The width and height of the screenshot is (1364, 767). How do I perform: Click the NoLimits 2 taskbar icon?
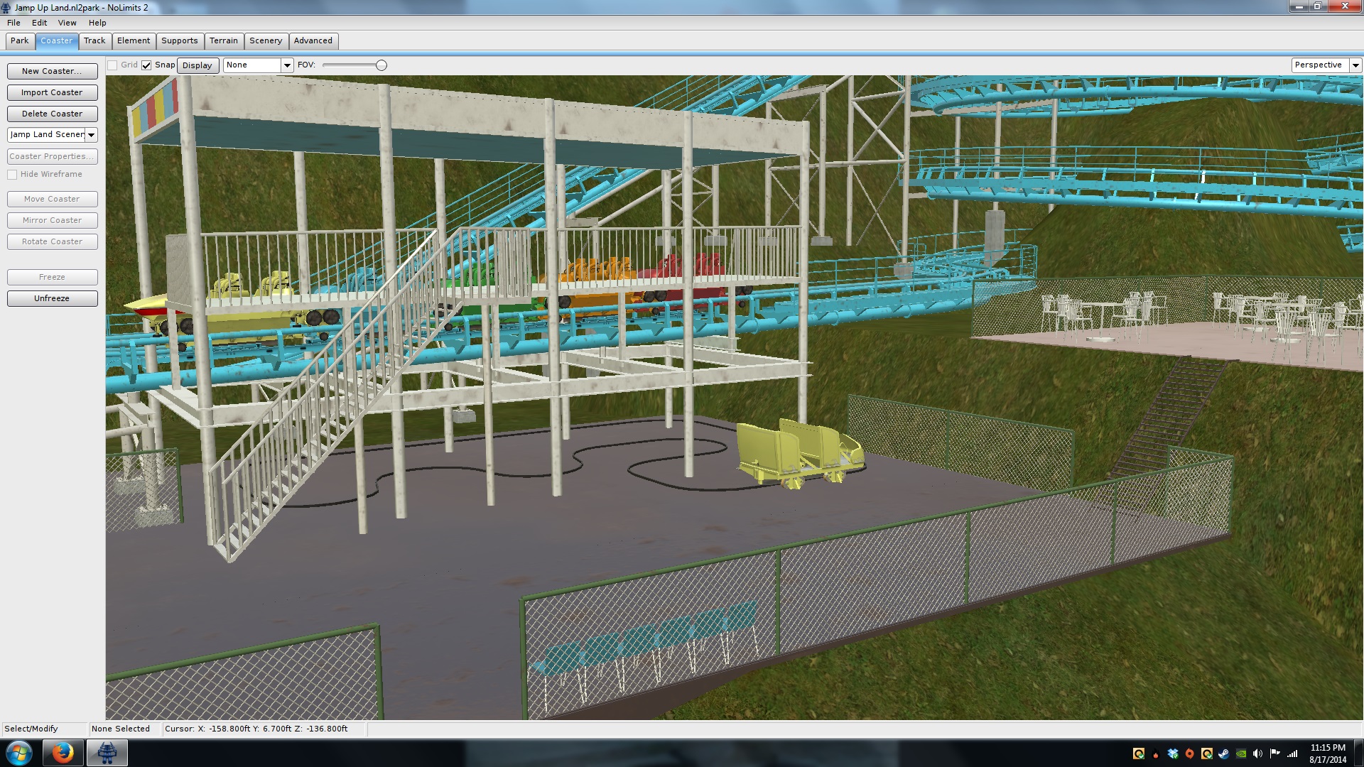107,753
